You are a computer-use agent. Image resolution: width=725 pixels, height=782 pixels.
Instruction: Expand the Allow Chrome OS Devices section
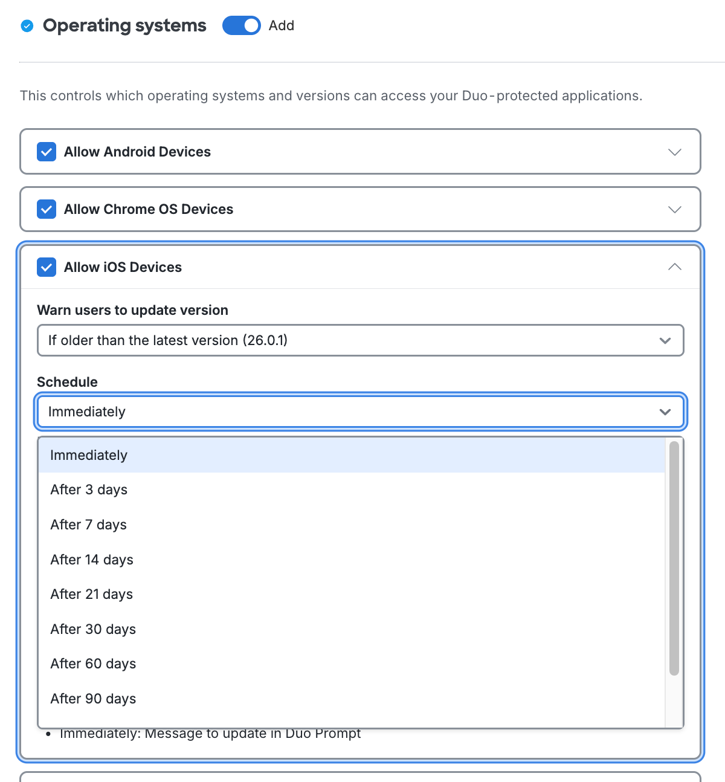pyautogui.click(x=675, y=210)
